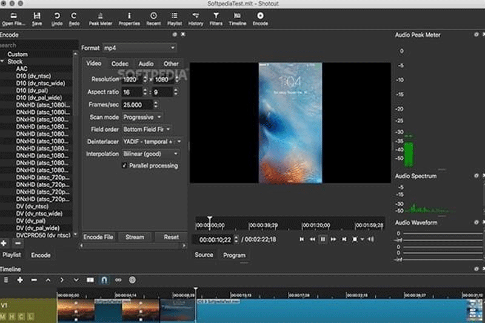Pause playback in the player
Viewport: 485px width, 323px height.
[x=323, y=239]
